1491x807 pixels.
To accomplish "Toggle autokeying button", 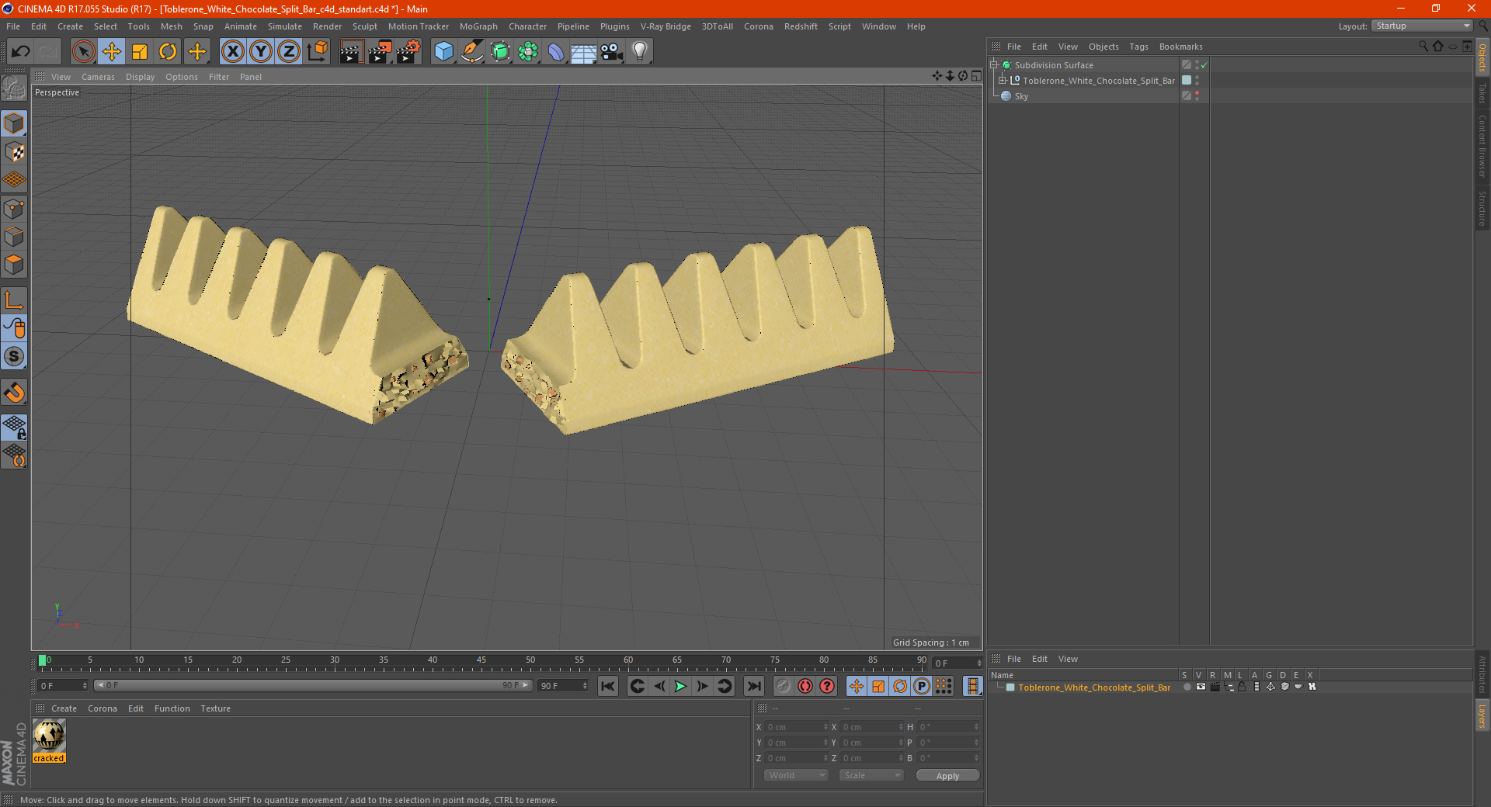I will (x=805, y=686).
